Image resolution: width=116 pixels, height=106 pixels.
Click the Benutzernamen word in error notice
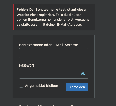pyautogui.click(x=40, y=20)
